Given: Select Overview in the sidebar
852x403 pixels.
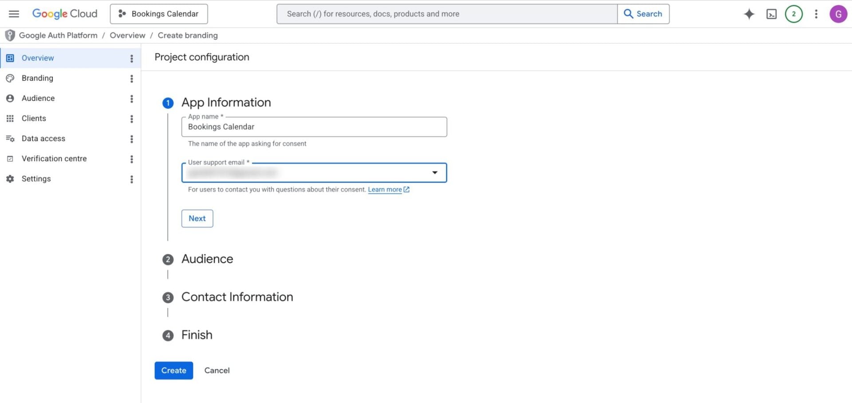Looking at the screenshot, I should (71, 58).
